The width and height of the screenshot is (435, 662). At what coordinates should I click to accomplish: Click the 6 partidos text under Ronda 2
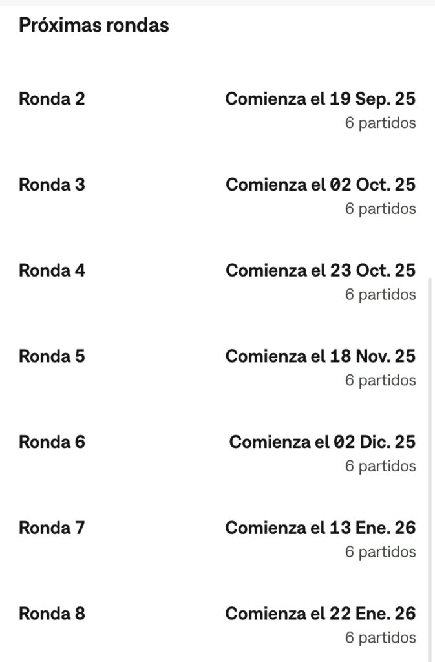point(380,123)
